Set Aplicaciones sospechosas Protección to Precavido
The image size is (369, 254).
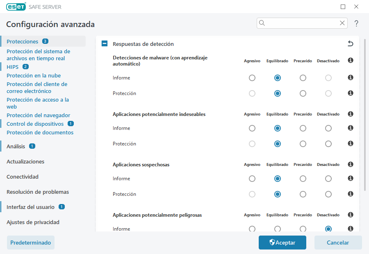(x=303, y=194)
